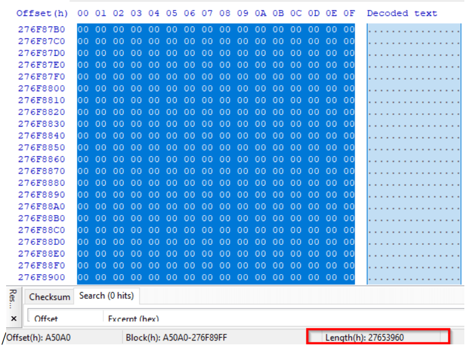Open the Search (0 hits) tab
The image size is (466, 346).
pyautogui.click(x=106, y=296)
